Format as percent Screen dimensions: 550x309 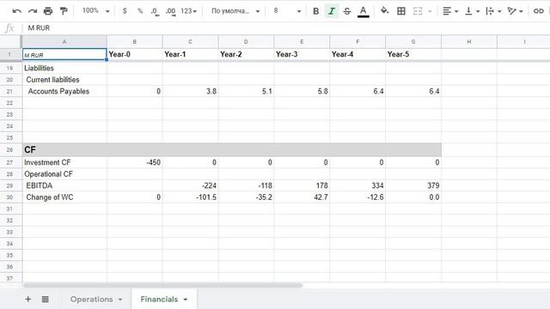tap(140, 11)
